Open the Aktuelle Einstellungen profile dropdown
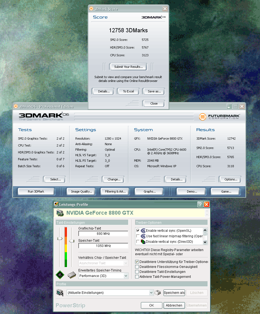260x314 pixels. pos(151,292)
